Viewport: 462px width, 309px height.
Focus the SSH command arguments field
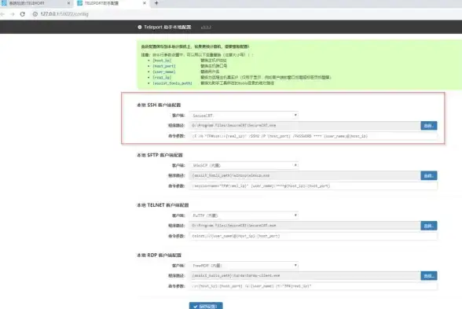pos(313,136)
